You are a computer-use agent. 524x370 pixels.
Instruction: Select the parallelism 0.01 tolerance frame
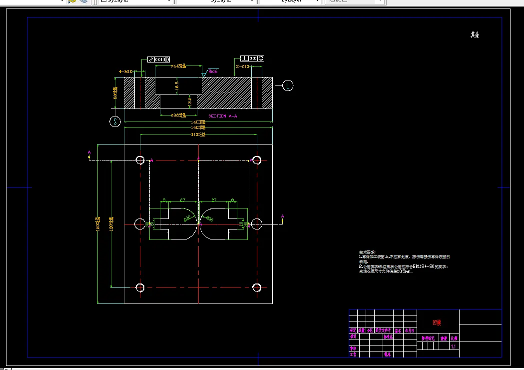159,59
